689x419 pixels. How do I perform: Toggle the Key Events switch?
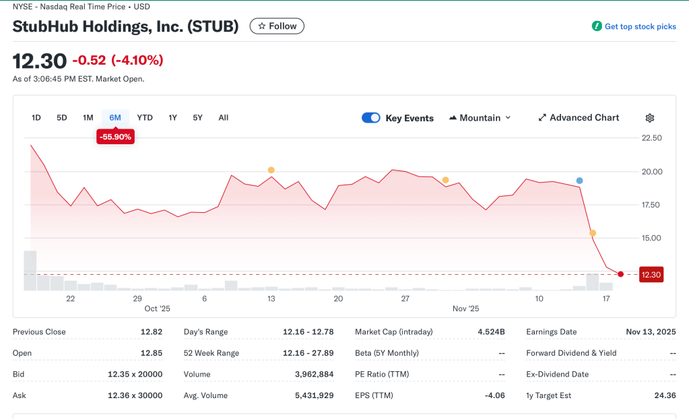pyautogui.click(x=371, y=118)
